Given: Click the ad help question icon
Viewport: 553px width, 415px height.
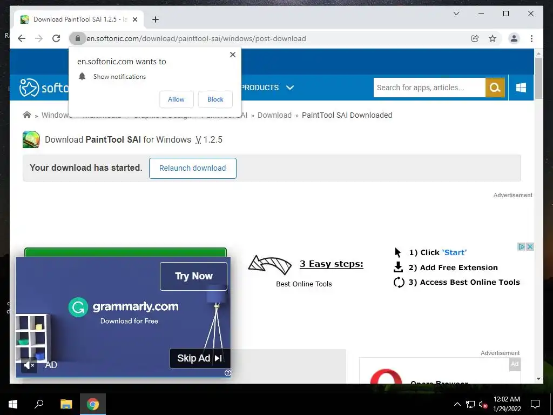Looking at the screenshot, I should (227, 373).
